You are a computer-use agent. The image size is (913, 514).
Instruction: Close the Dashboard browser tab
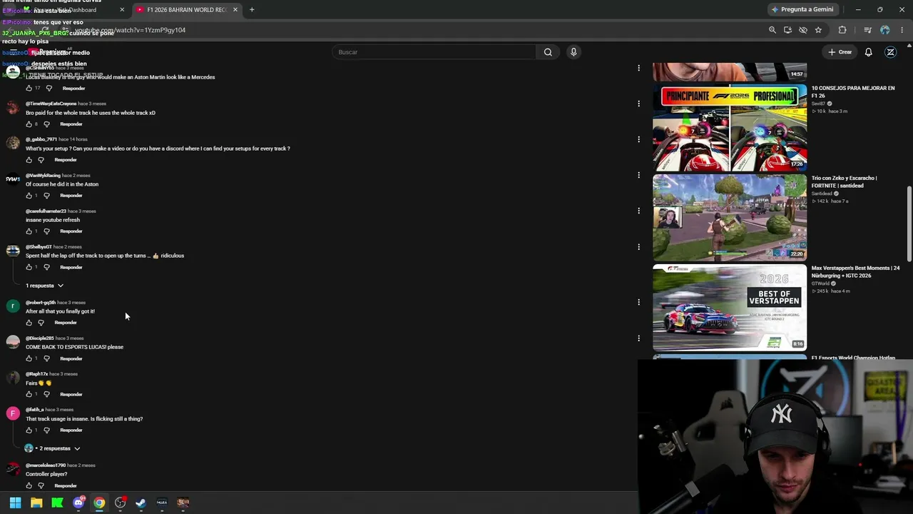coord(122,10)
